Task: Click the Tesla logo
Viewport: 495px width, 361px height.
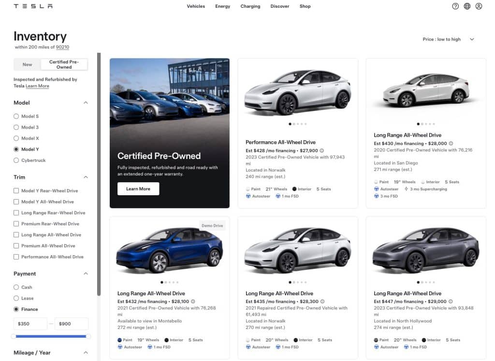Action: pyautogui.click(x=33, y=6)
